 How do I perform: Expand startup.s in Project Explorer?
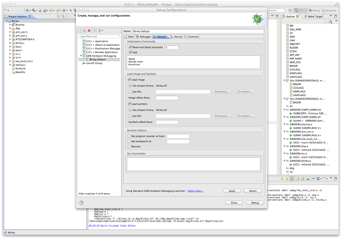tap(10, 65)
